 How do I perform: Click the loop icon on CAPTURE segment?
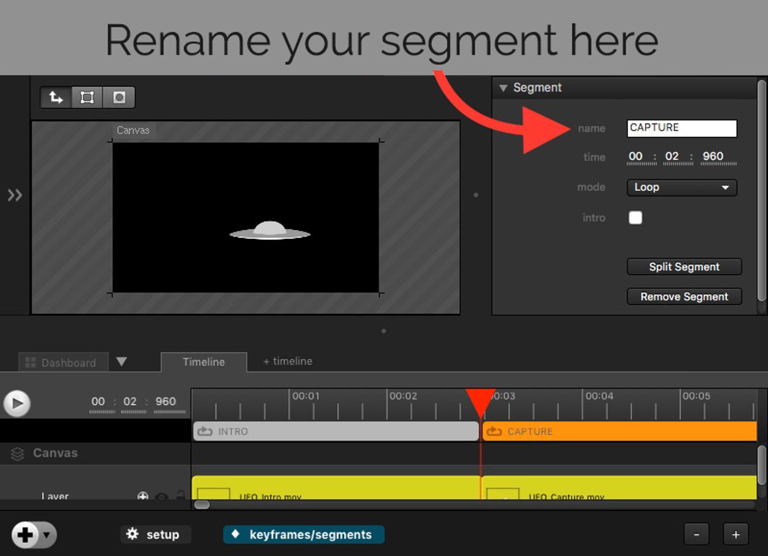tap(494, 432)
